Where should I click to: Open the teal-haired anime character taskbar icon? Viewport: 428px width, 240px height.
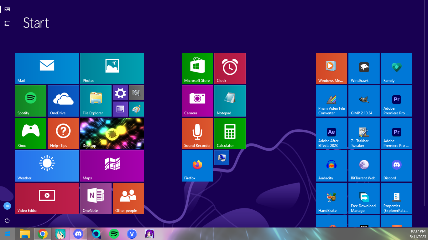click(x=60, y=234)
